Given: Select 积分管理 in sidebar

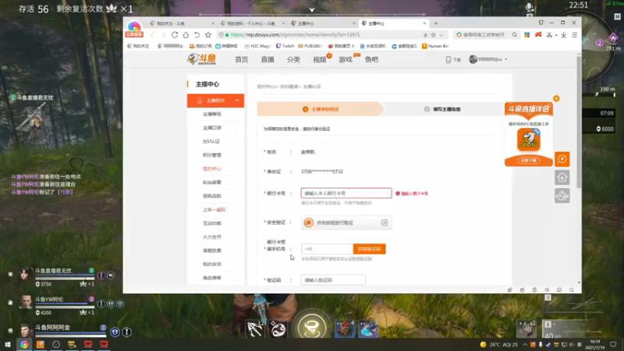Looking at the screenshot, I should 211,155.
